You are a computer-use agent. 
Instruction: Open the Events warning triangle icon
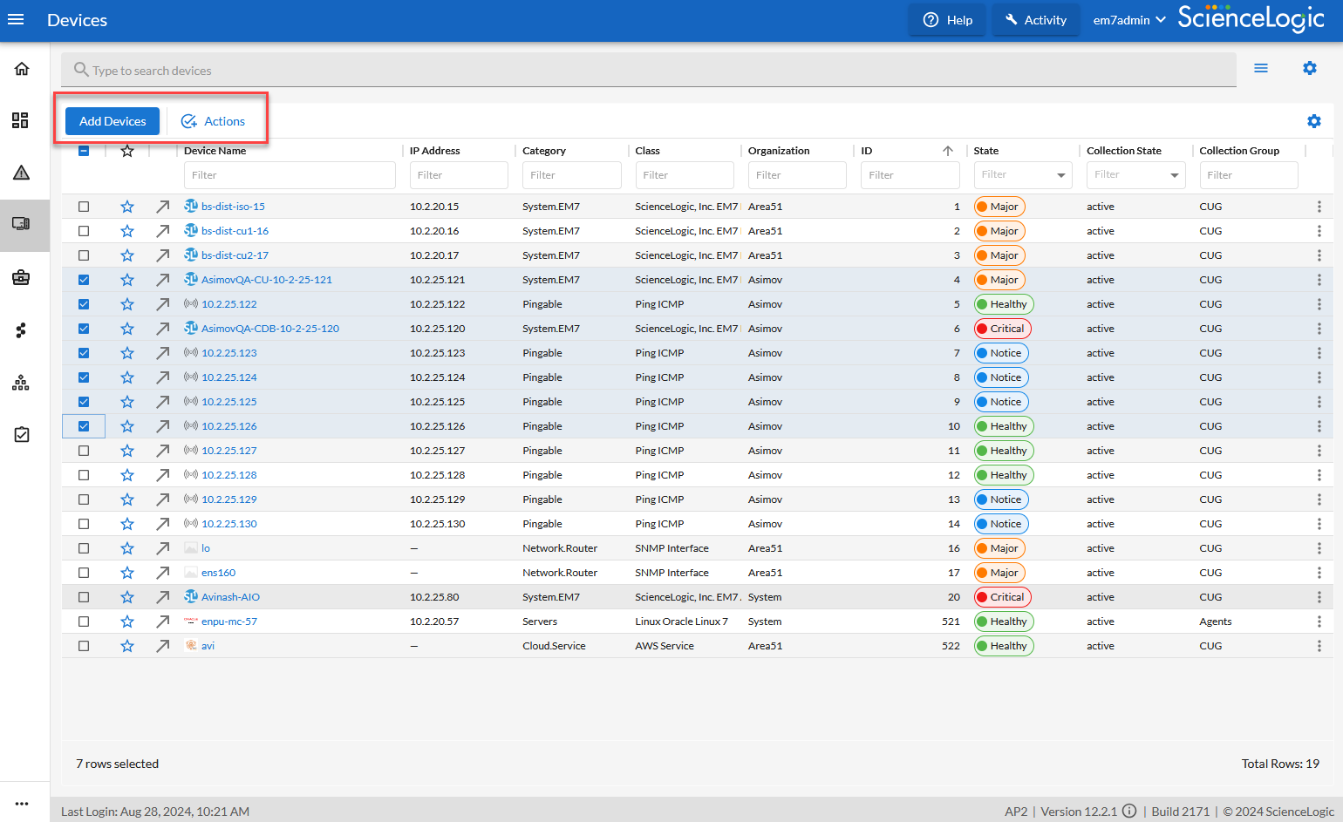tap(22, 173)
